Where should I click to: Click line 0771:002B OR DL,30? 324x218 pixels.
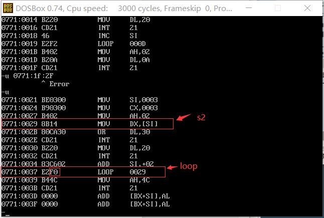pyautogui.click(x=76, y=132)
